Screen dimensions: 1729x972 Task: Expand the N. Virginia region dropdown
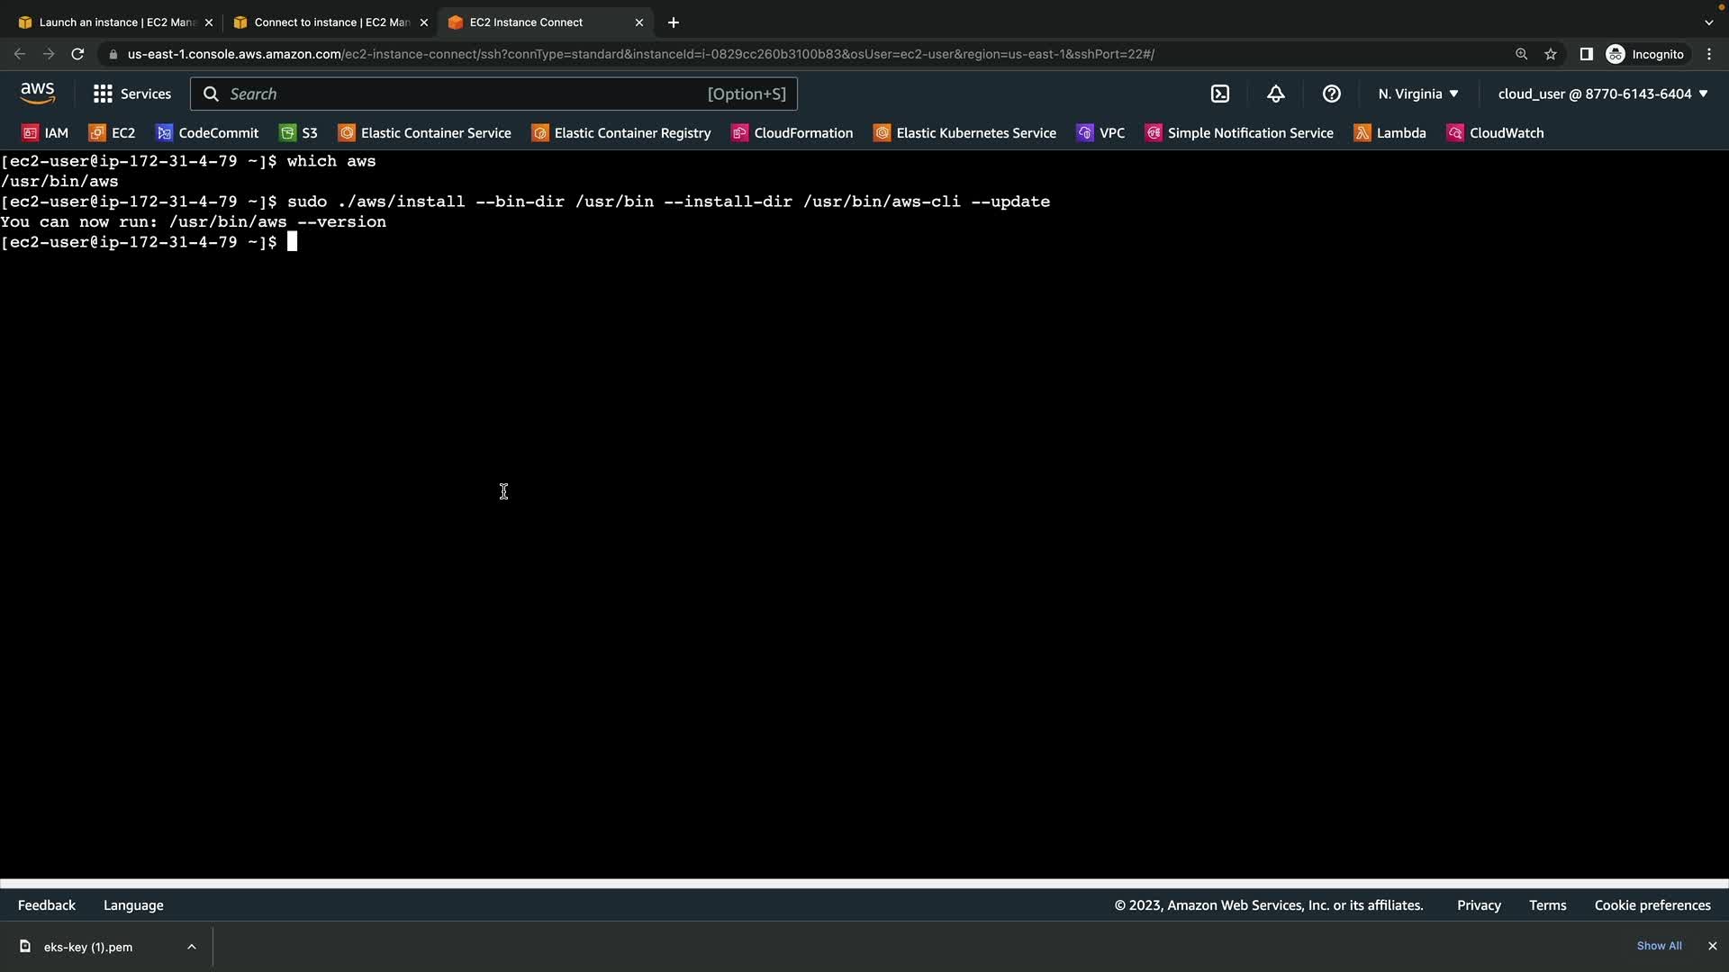[x=1417, y=94]
